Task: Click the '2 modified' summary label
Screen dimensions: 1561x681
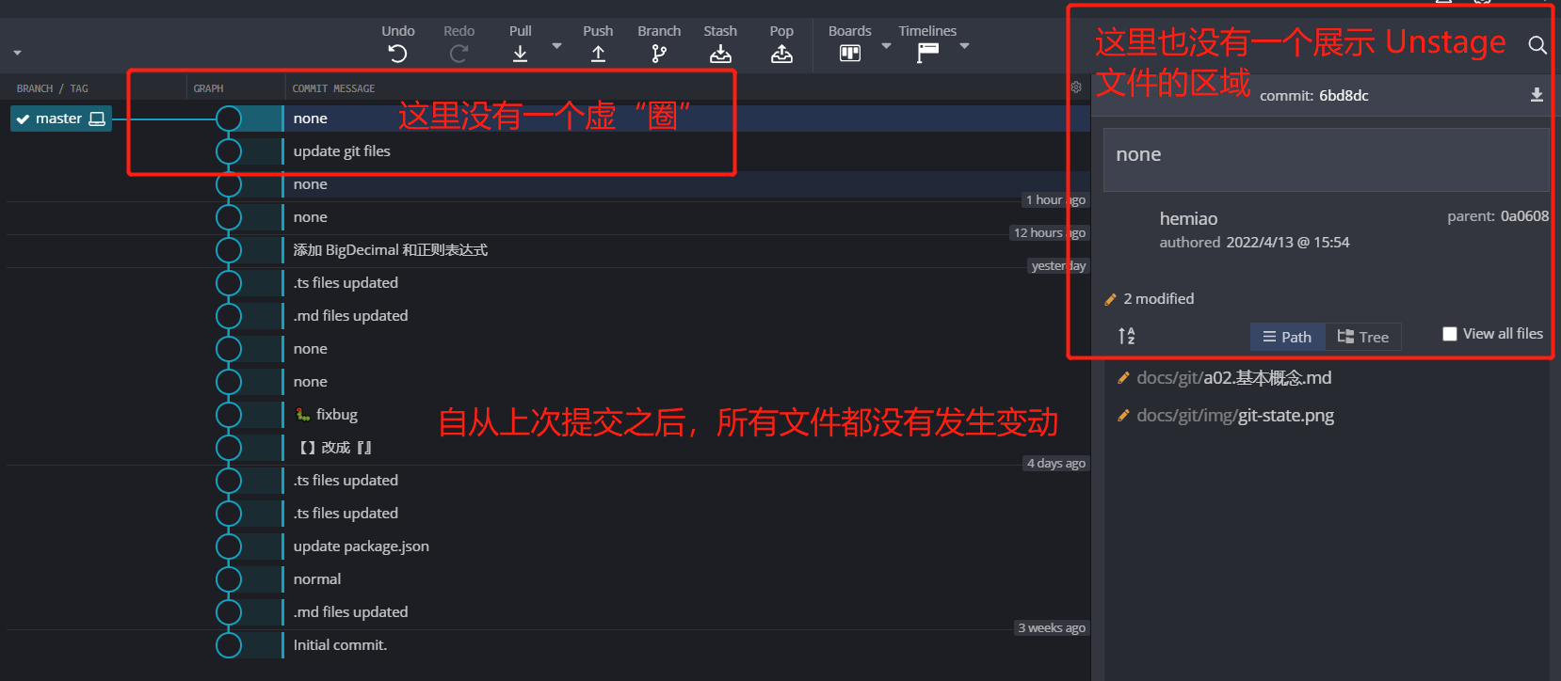Action: tap(1158, 299)
